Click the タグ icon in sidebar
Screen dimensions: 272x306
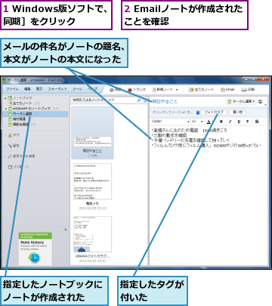pos(10,135)
